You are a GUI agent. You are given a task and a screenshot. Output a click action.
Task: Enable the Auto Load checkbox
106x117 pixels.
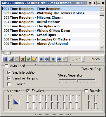pos(6,66)
